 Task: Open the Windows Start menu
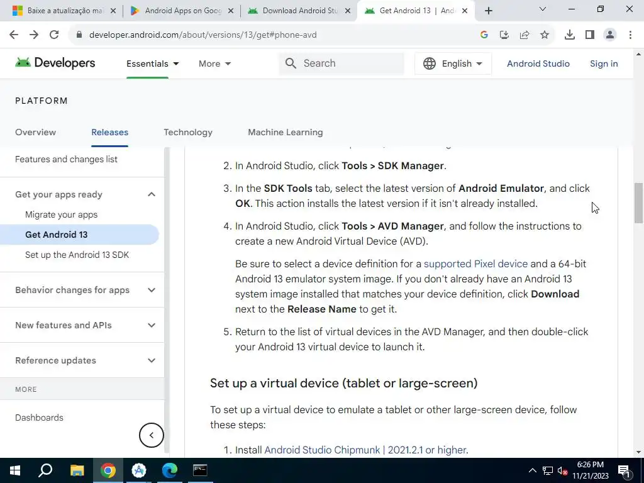coord(15,470)
